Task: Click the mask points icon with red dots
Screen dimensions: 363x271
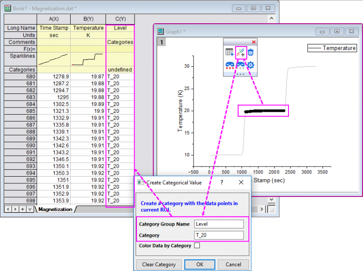Action: pyautogui.click(x=229, y=65)
